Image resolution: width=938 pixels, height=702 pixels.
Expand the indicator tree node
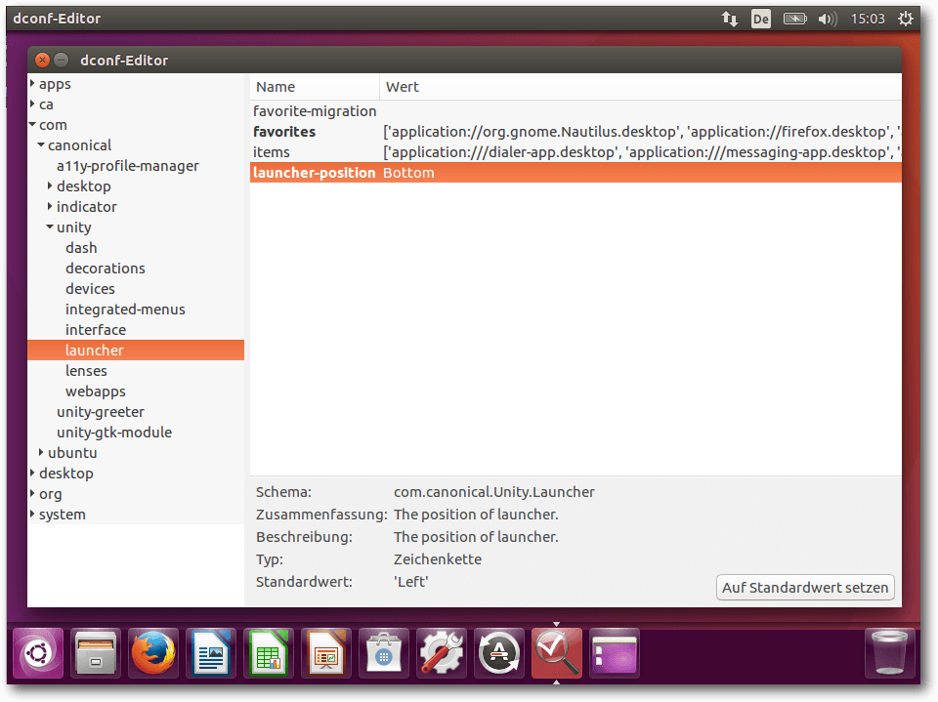(50, 207)
